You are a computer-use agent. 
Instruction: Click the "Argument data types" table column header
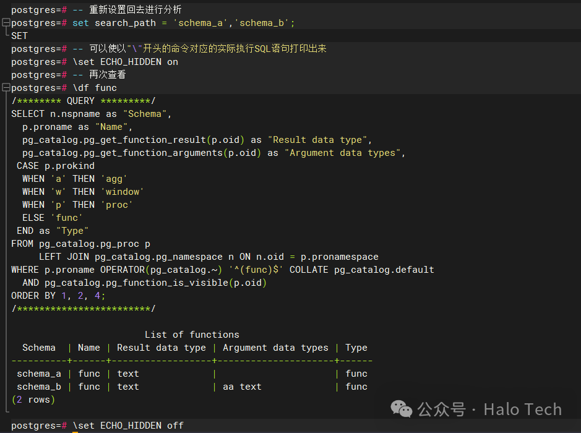pyautogui.click(x=275, y=348)
